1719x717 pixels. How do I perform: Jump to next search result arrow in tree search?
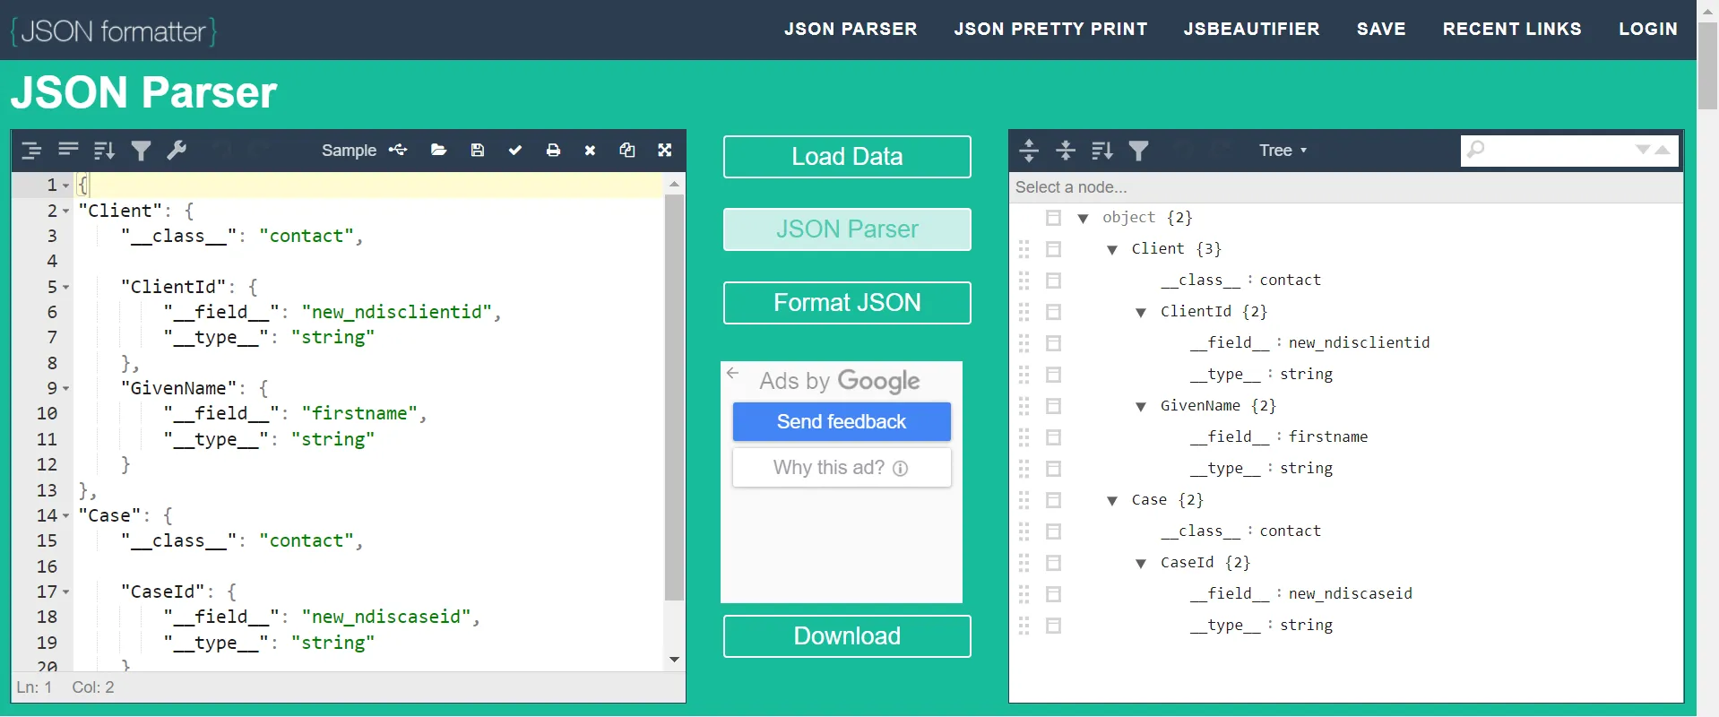1643,150
